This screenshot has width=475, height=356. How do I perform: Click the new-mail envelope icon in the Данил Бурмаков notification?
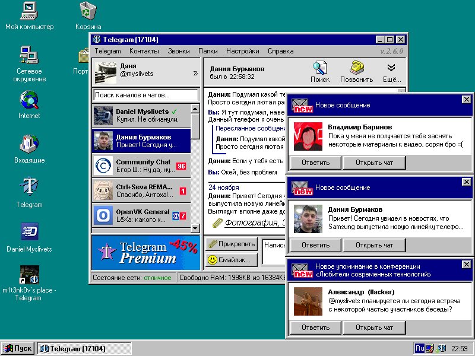pos(302,188)
